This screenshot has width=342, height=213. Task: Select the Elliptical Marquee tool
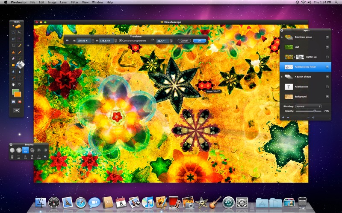click(x=14, y=32)
